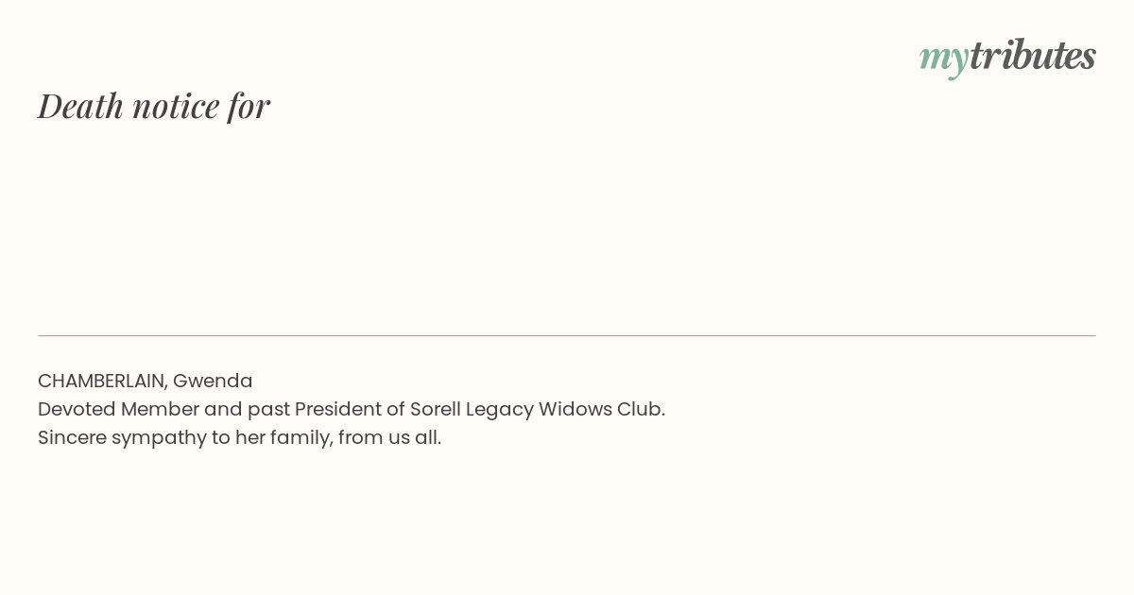Click the horizontal divider line
The image size is (1134, 595).
[567, 335]
